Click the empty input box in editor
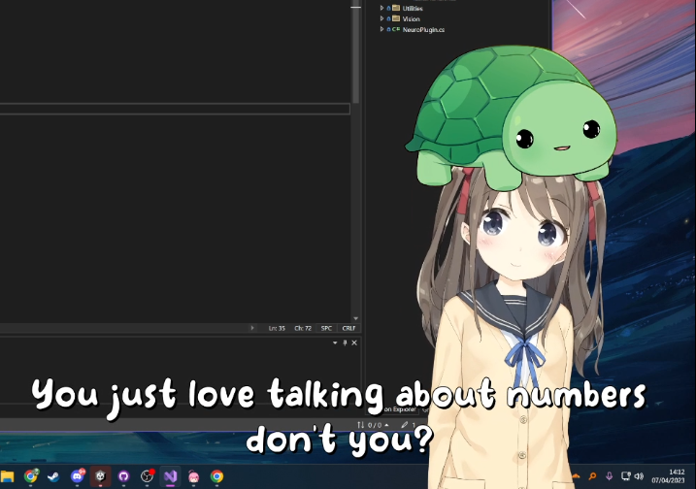The width and height of the screenshot is (696, 489). pos(175,110)
